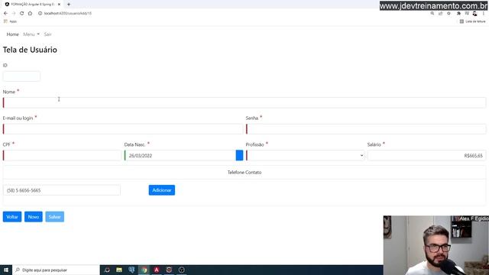Focus the CPF input field
The width and height of the screenshot is (489, 275).
[62, 155]
